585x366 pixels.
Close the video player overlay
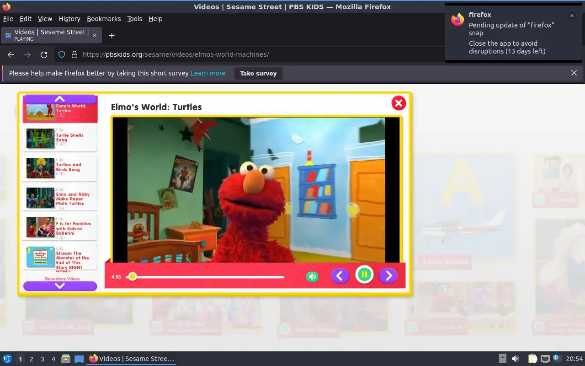coord(399,103)
